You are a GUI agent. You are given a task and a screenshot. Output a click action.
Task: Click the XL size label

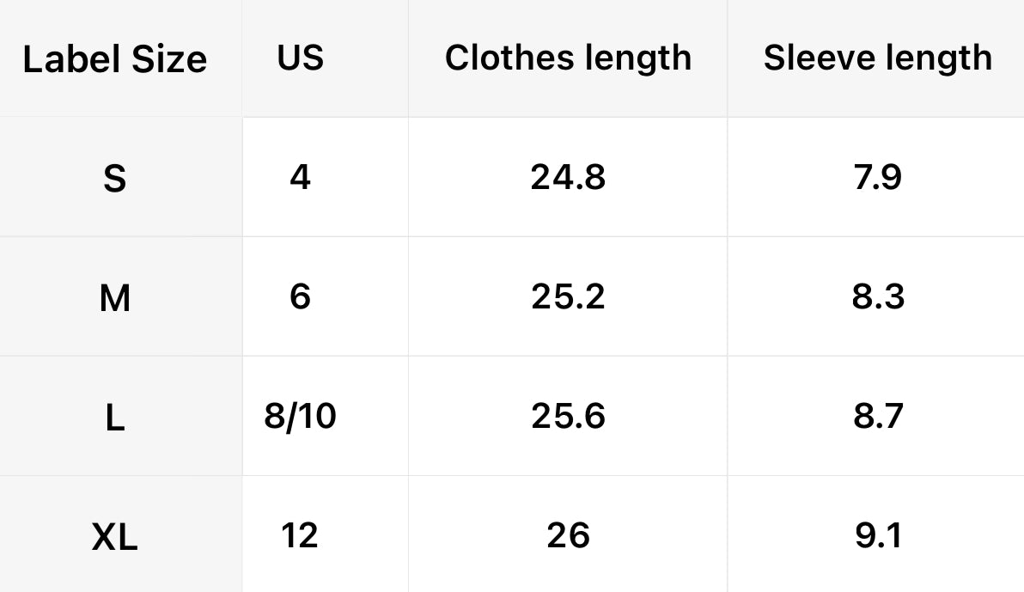(114, 538)
